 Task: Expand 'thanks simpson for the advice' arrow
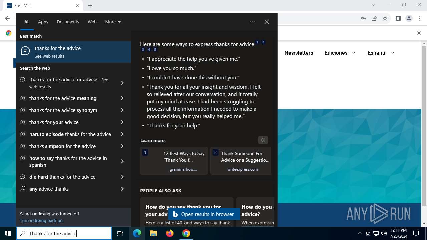point(122,146)
